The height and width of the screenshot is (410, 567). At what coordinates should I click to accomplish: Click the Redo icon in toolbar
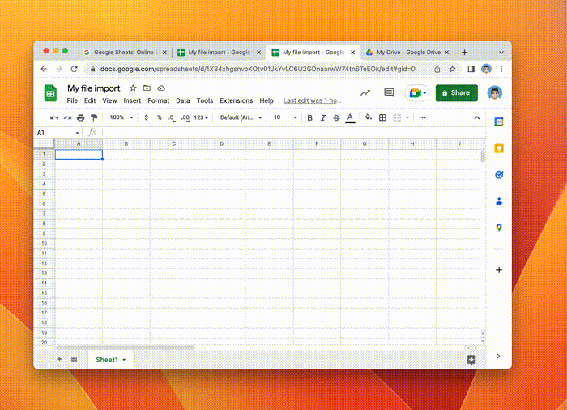pyautogui.click(x=67, y=117)
